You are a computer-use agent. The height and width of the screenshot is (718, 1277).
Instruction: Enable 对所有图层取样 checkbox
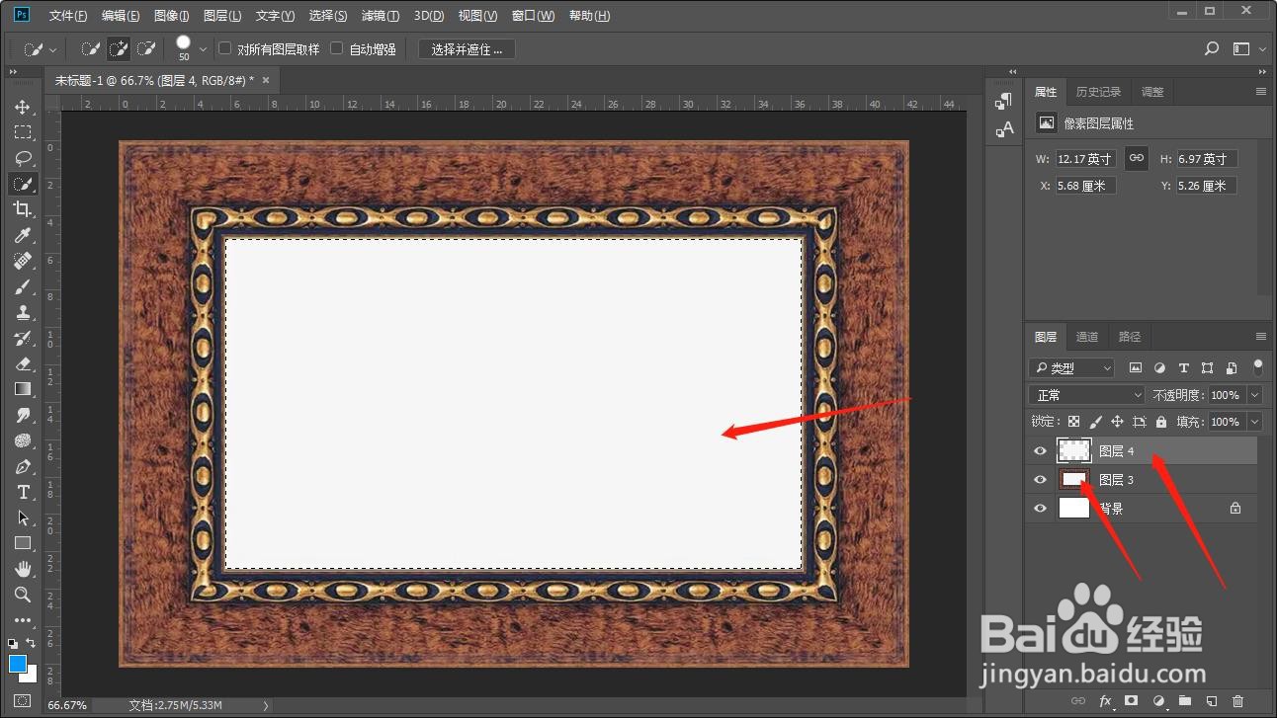click(224, 48)
